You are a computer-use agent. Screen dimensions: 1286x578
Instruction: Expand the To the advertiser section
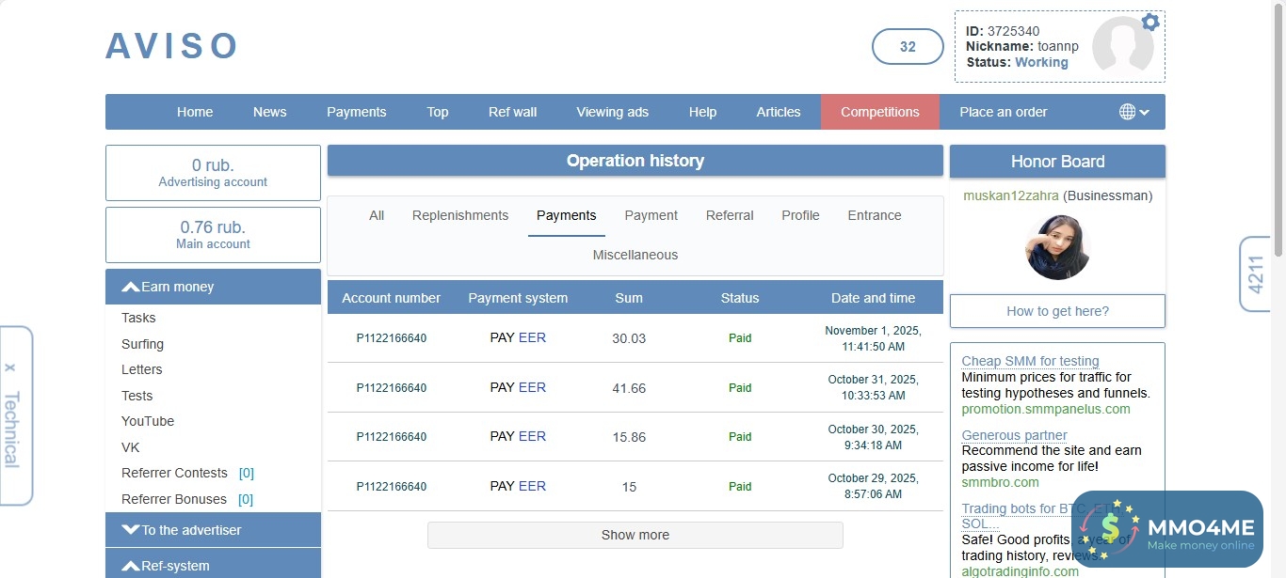213,530
